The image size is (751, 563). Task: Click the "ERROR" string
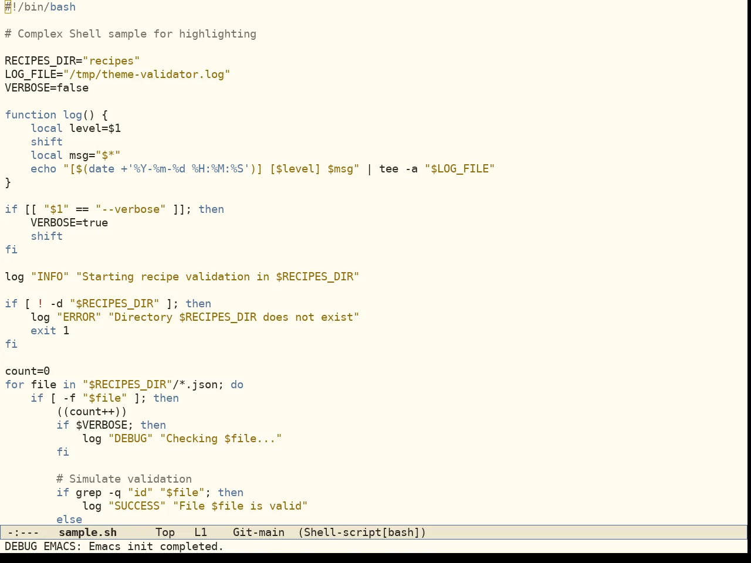coord(79,317)
